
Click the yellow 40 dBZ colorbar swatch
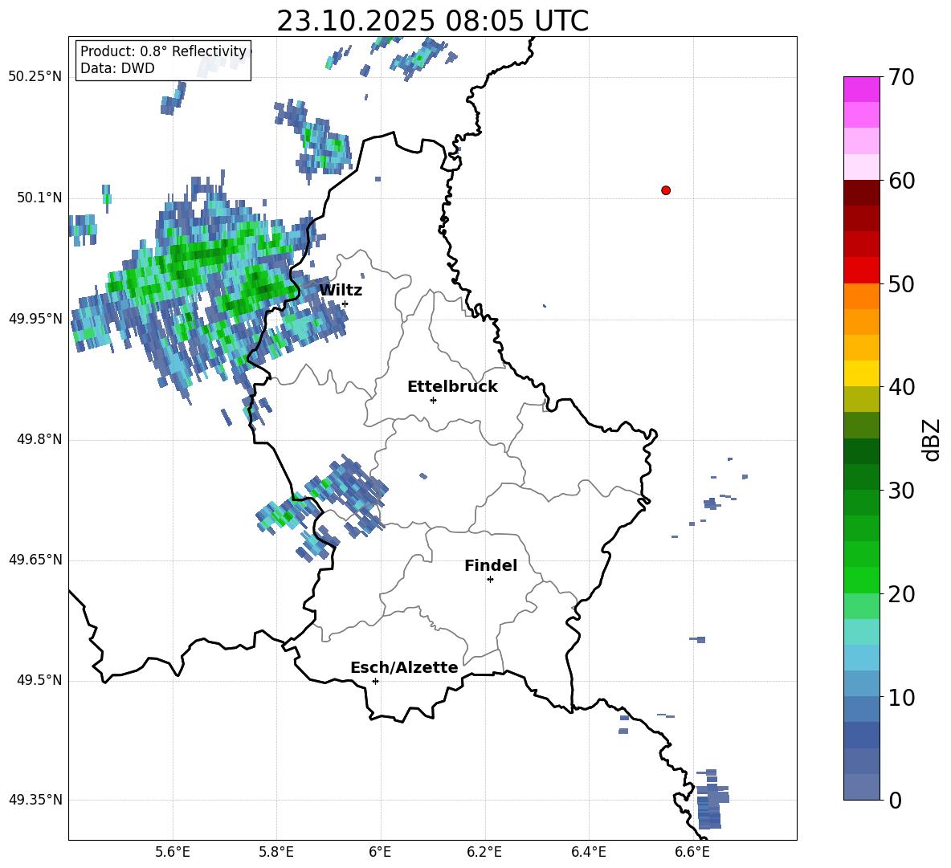pos(861,373)
